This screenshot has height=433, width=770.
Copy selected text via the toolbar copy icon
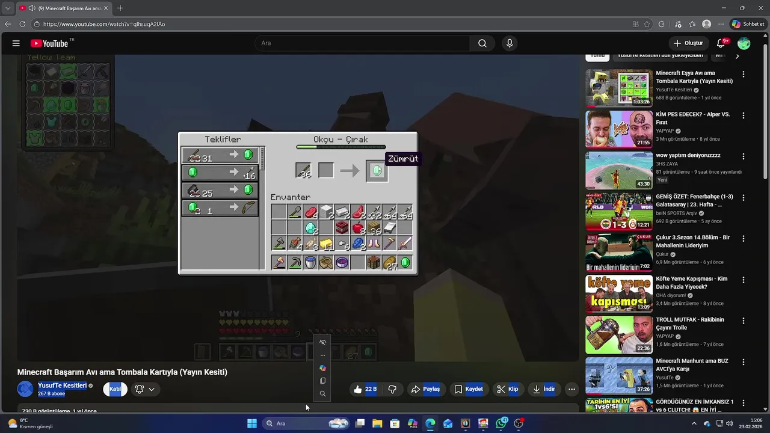pyautogui.click(x=322, y=381)
